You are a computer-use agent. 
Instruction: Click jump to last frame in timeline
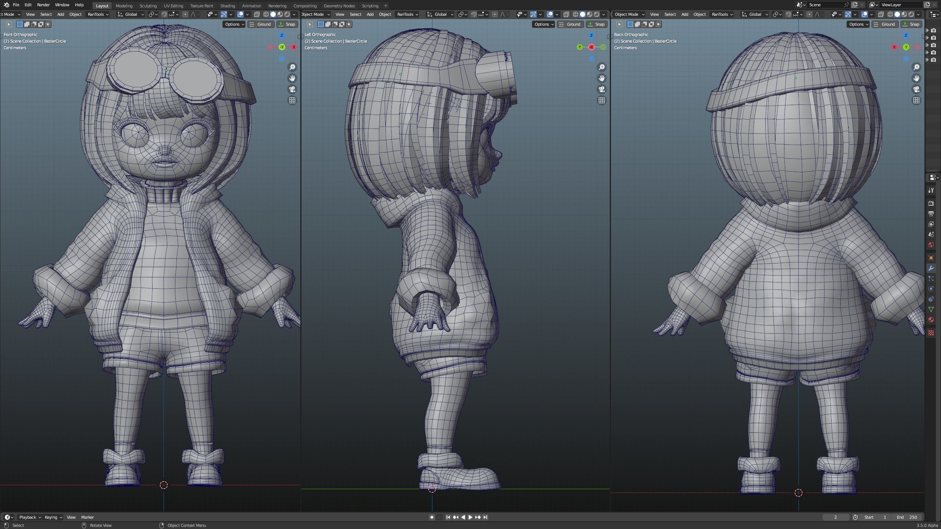(x=485, y=517)
